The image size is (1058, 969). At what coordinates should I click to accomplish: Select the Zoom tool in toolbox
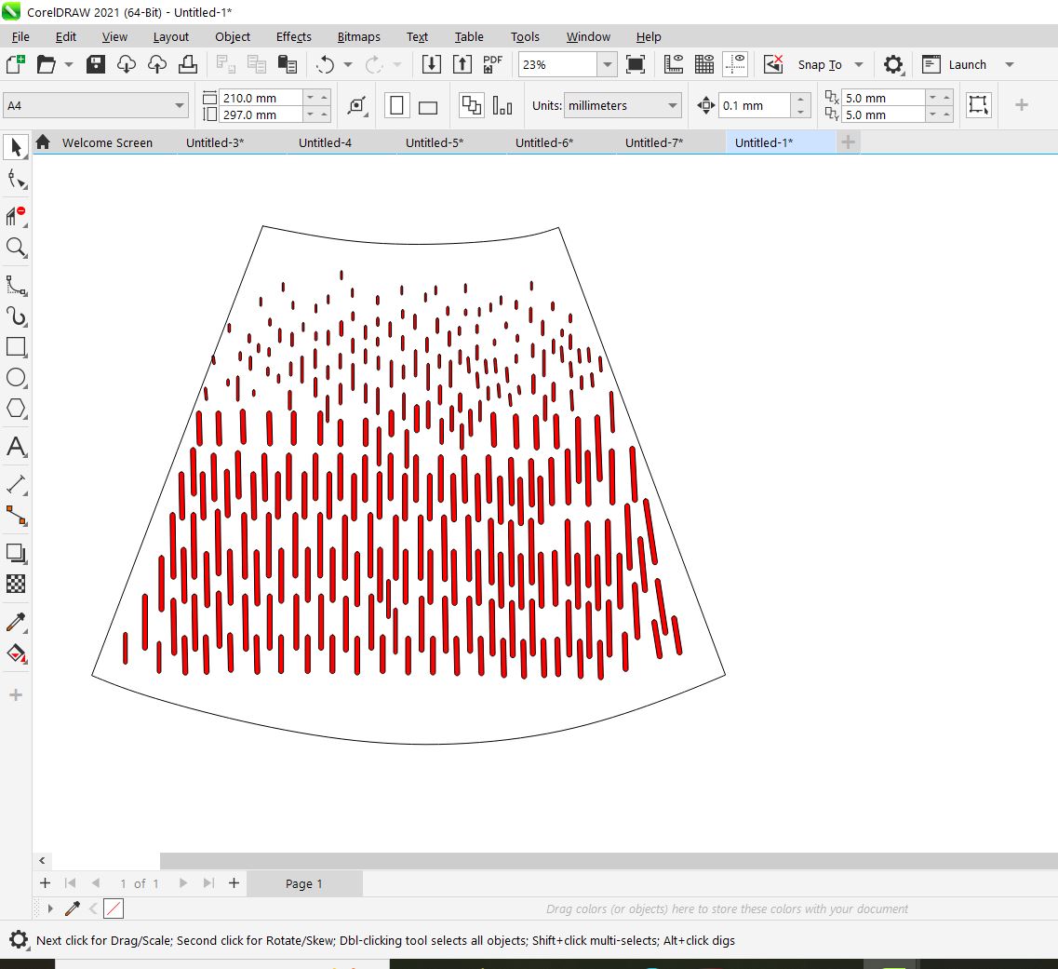(16, 248)
